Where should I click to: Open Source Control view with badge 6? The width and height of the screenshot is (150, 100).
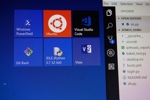pyautogui.click(x=111, y=39)
